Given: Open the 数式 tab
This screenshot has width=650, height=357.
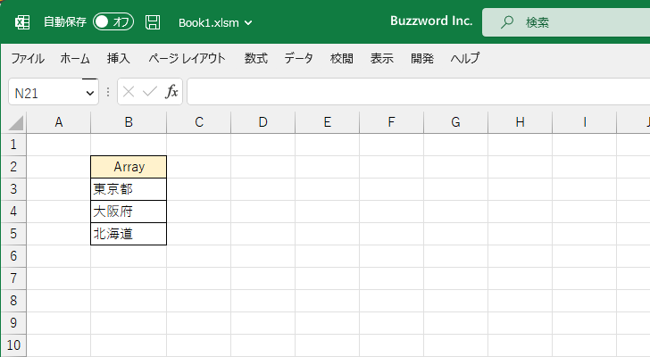Looking at the screenshot, I should click(x=255, y=58).
